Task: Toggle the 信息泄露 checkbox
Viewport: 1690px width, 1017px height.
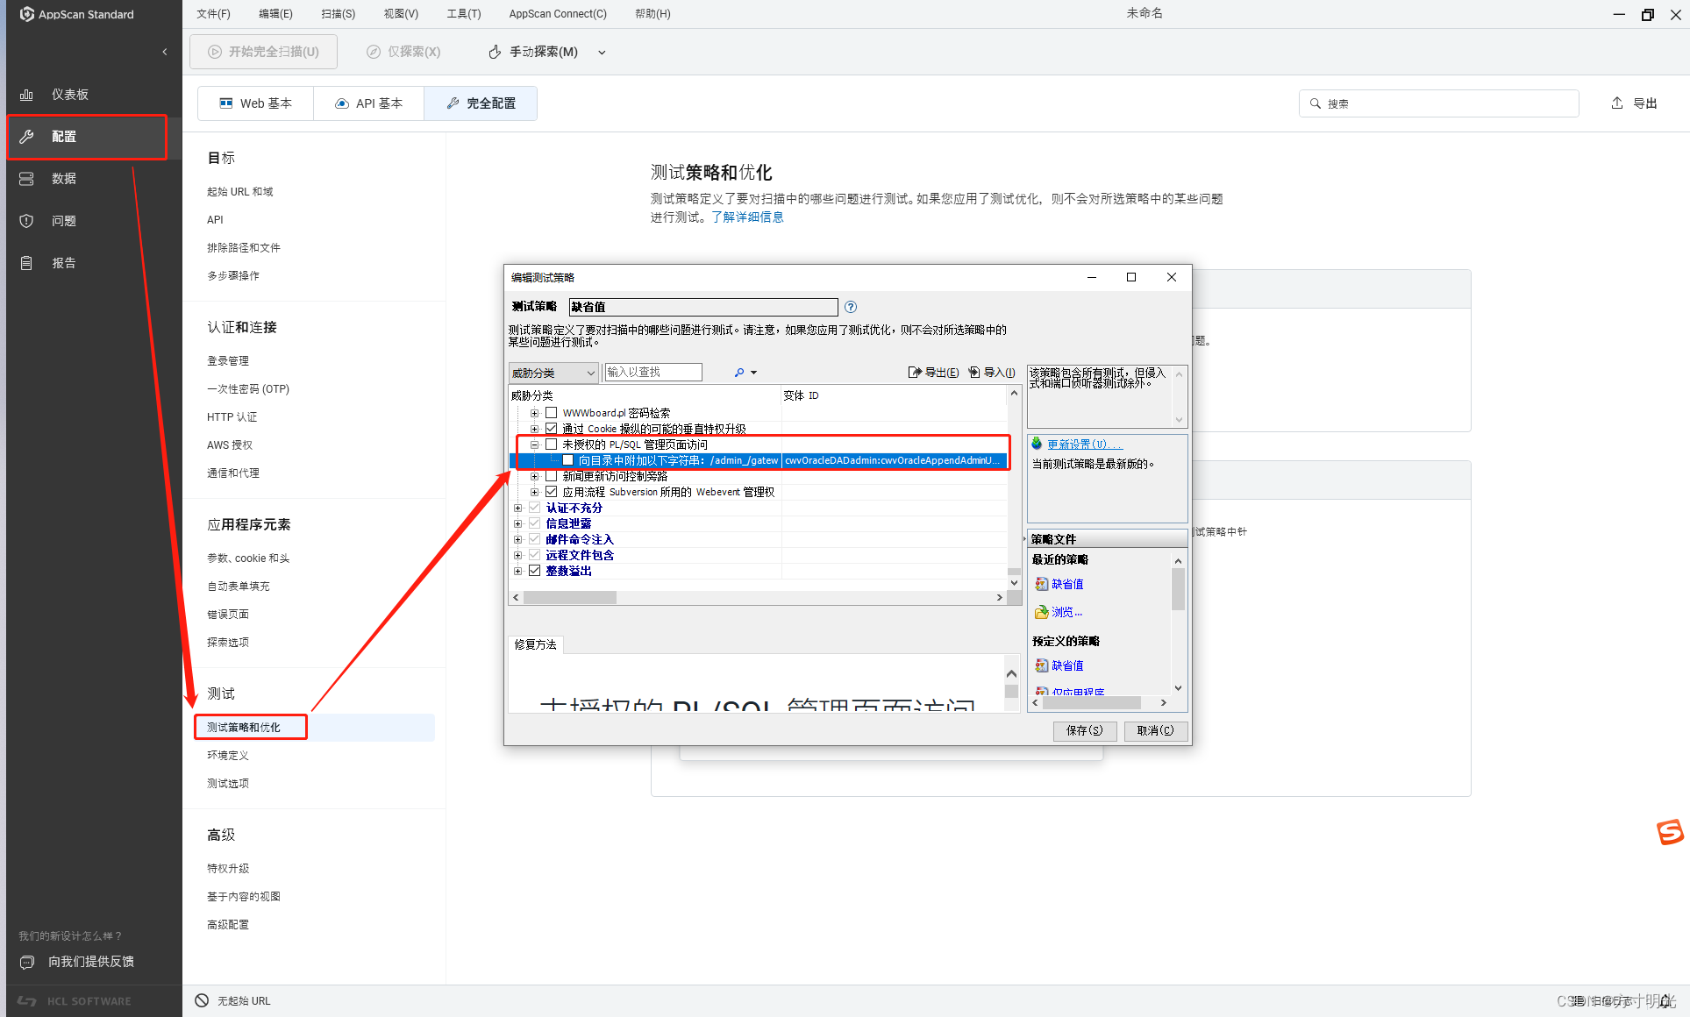Action: click(x=535, y=523)
